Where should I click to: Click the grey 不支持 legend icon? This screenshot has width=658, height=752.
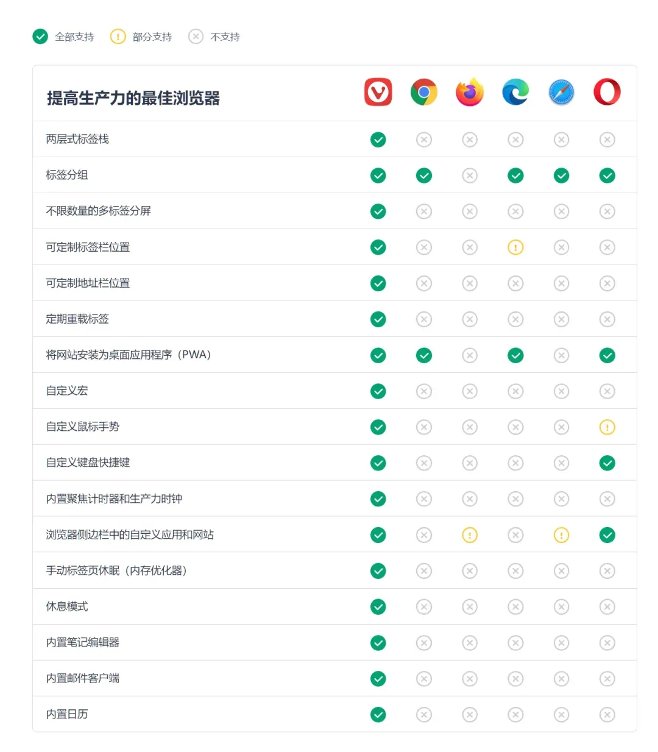[196, 37]
